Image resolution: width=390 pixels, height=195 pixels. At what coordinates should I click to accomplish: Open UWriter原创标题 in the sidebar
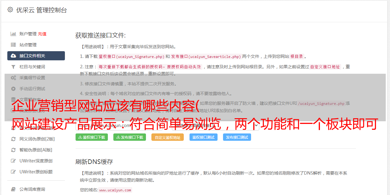pyautogui.click(x=36, y=172)
